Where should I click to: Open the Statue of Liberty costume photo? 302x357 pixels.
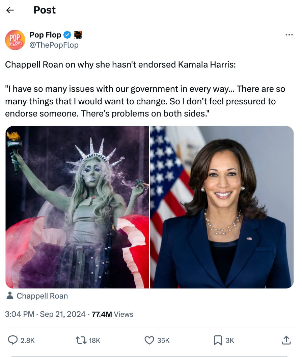[77, 207]
